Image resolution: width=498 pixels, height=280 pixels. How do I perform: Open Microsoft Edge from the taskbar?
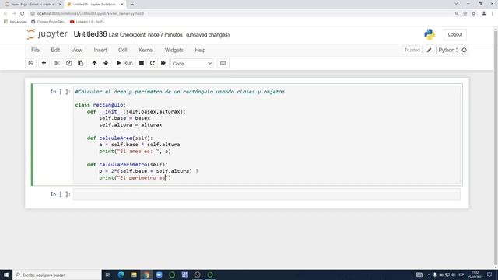pyautogui.click(x=121, y=275)
